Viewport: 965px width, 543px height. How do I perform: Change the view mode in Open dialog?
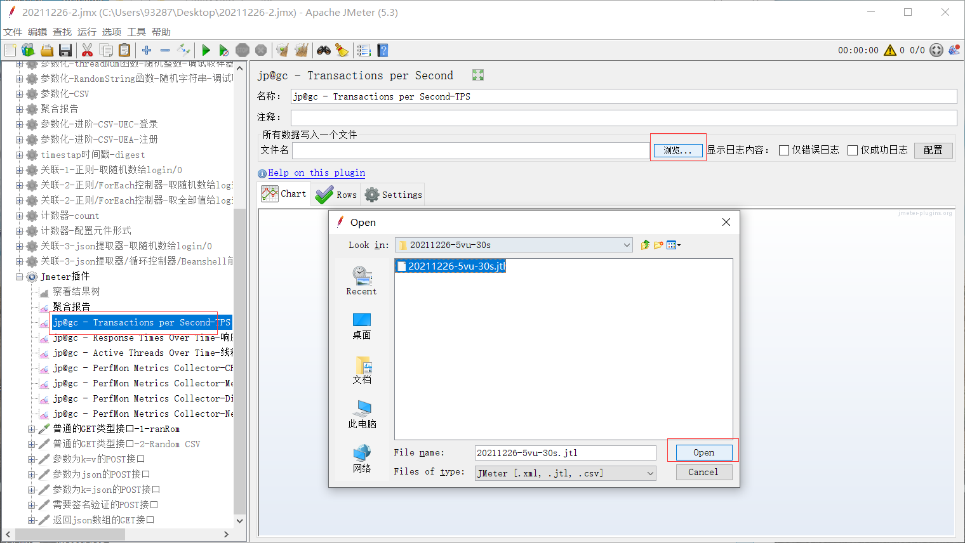pos(673,245)
